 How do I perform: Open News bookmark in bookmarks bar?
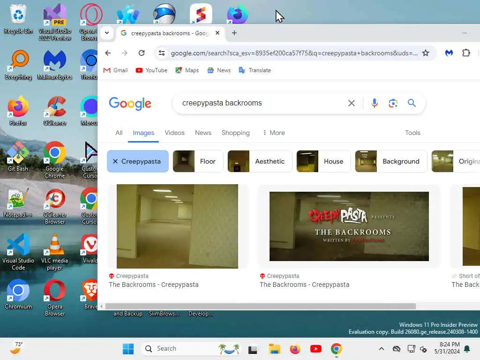click(x=219, y=70)
